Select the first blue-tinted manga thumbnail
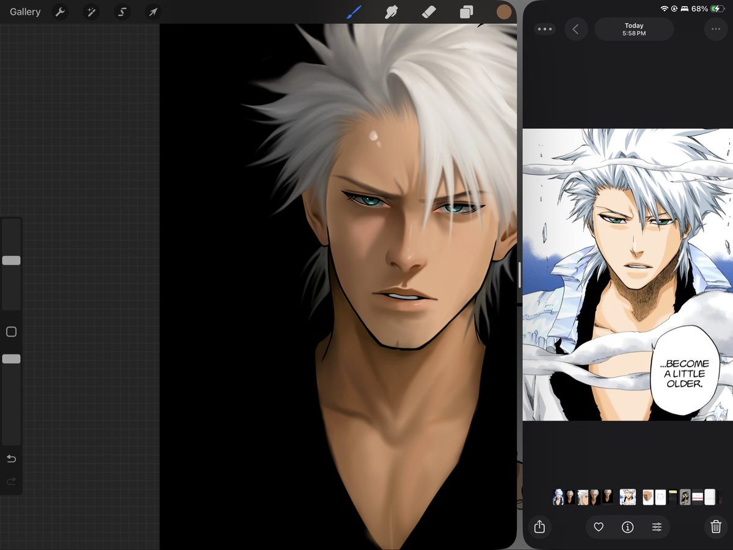 tap(558, 497)
